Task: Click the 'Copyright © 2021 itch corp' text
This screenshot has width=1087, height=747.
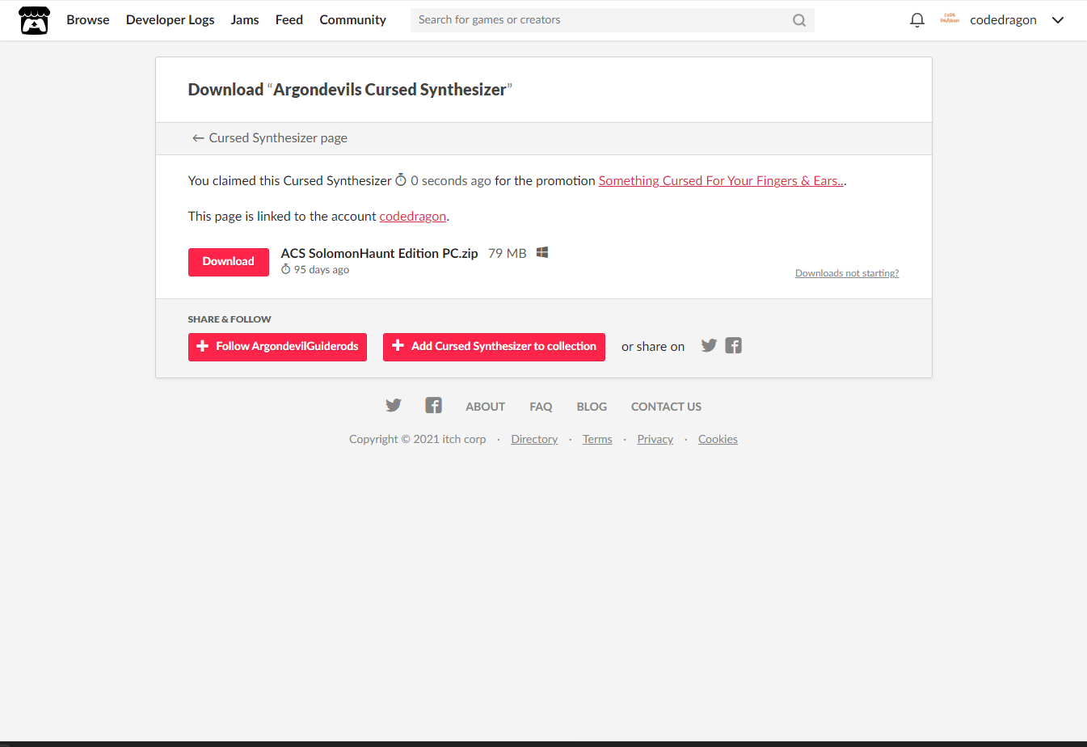Action: tap(418, 440)
